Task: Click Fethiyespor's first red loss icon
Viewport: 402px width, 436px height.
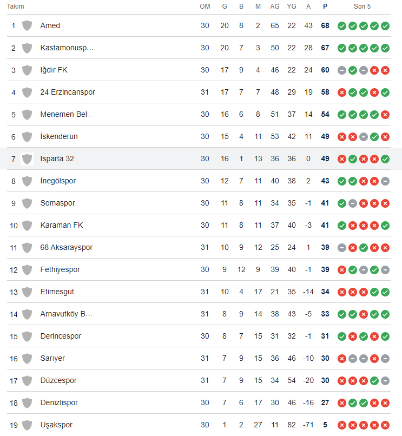Action: pyautogui.click(x=342, y=270)
